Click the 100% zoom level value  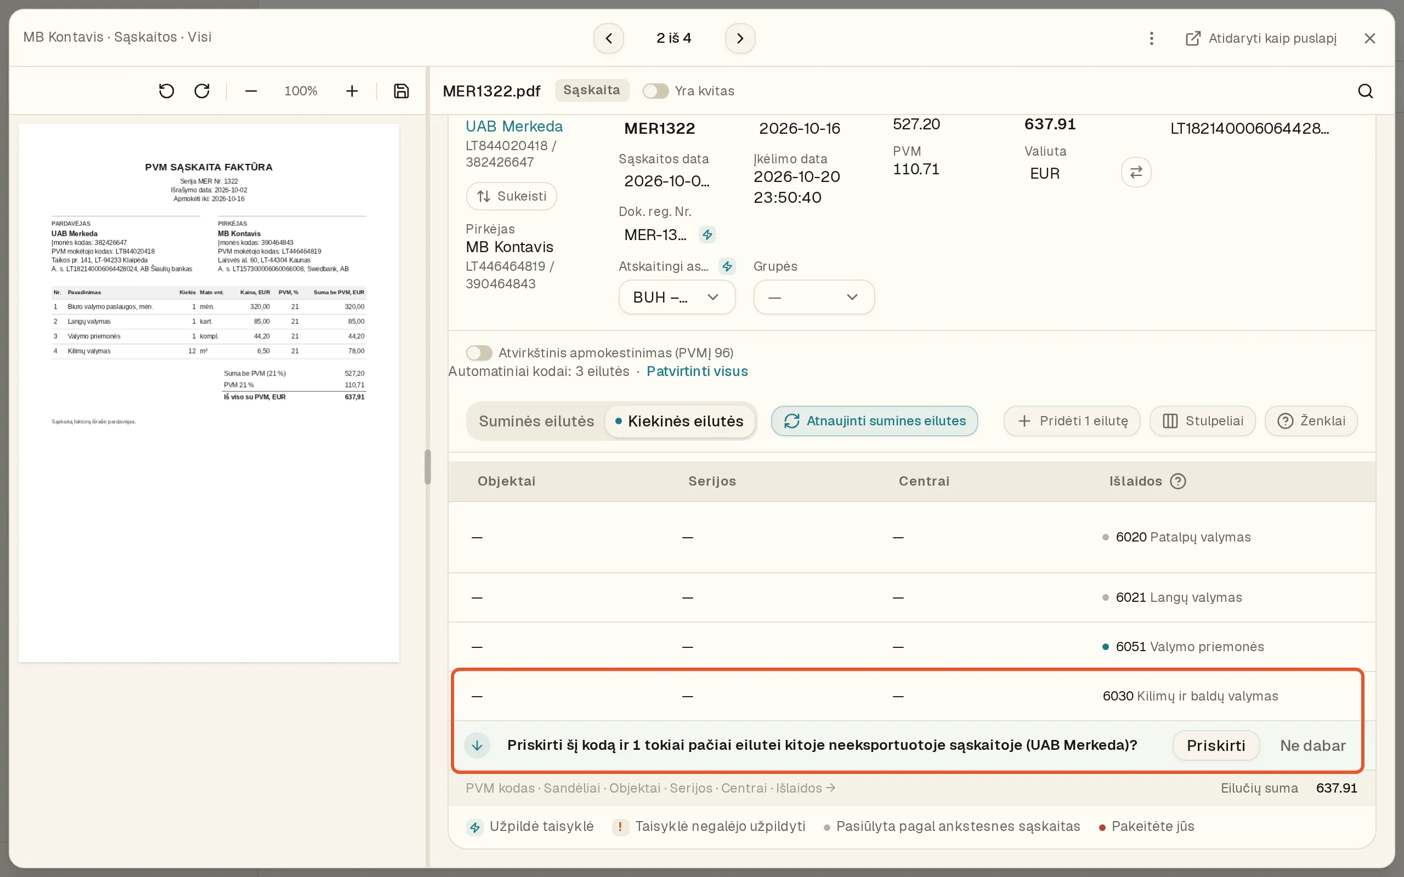pos(301,91)
